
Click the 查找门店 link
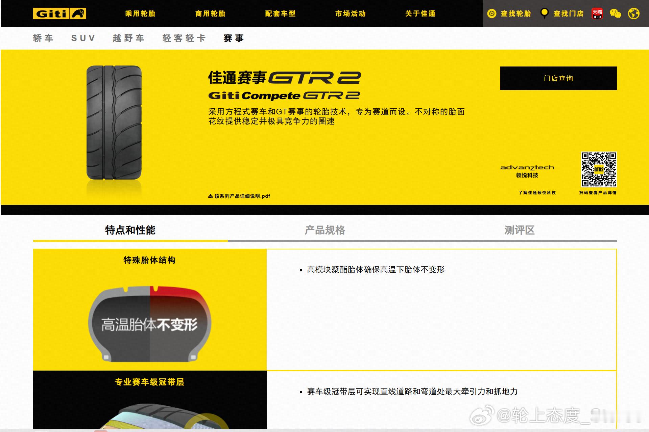tap(569, 13)
